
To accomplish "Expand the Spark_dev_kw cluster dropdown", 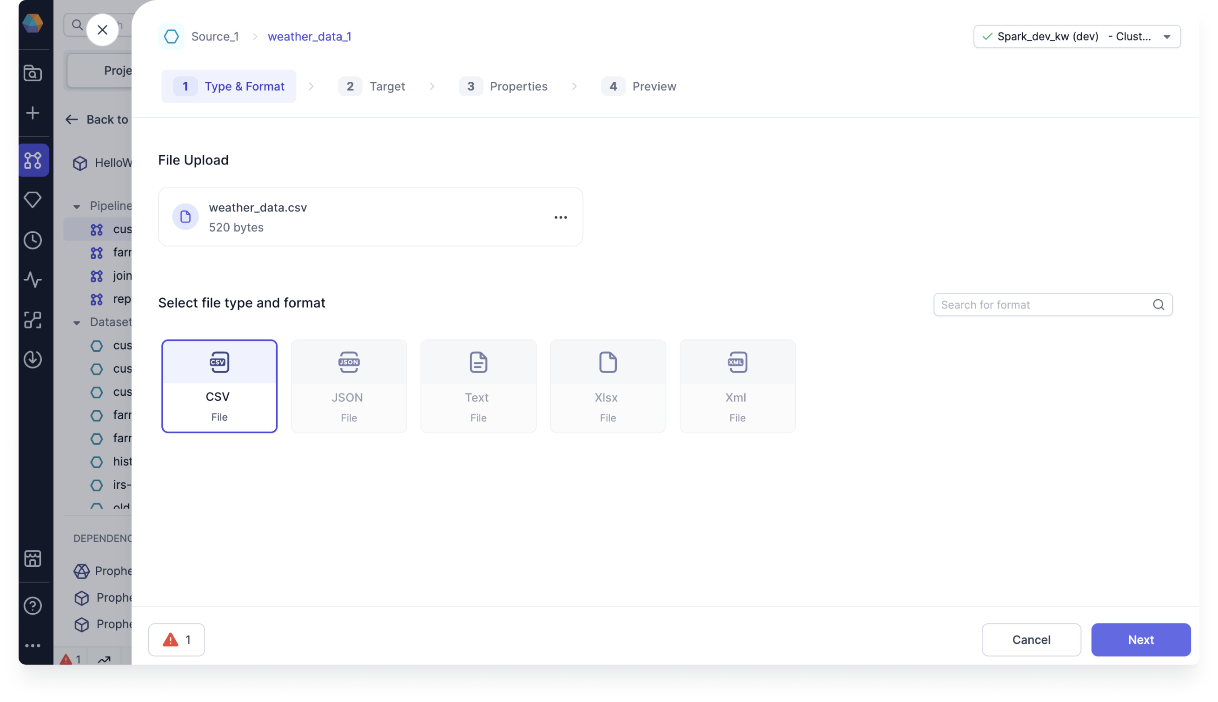I will point(1170,36).
